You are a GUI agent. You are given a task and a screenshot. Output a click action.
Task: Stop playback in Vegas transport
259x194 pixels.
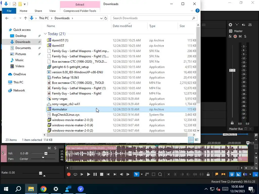click(102, 174)
